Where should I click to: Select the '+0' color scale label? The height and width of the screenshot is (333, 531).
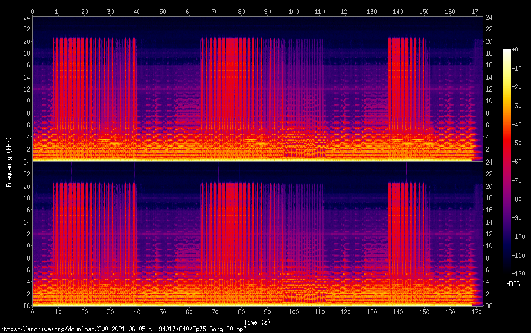[x=515, y=49]
